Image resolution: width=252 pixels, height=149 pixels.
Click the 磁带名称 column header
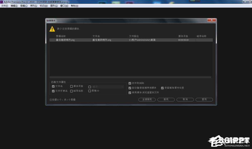pos(202,36)
